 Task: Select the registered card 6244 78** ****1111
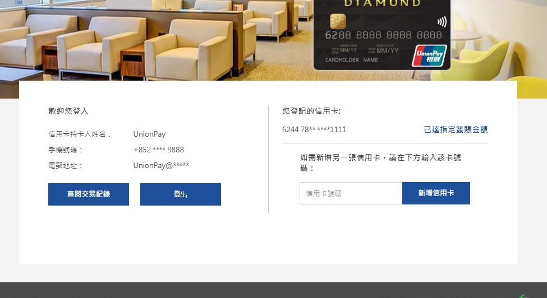point(314,129)
